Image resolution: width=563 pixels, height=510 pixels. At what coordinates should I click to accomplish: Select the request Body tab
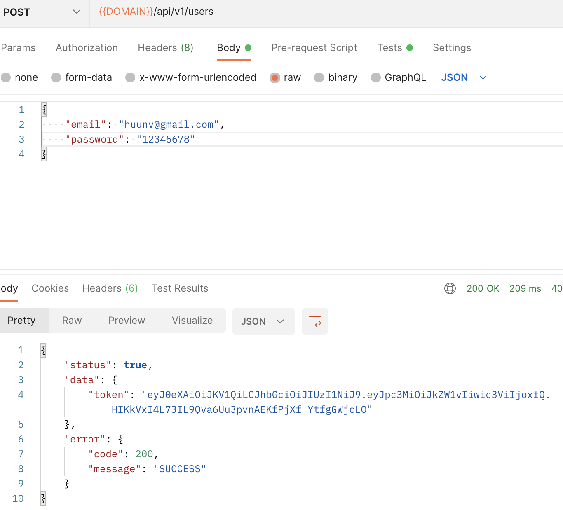point(234,48)
